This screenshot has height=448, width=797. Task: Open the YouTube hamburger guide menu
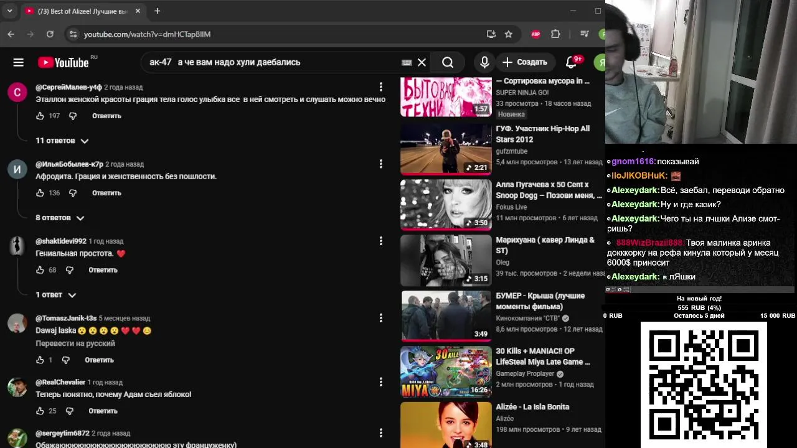pos(18,62)
